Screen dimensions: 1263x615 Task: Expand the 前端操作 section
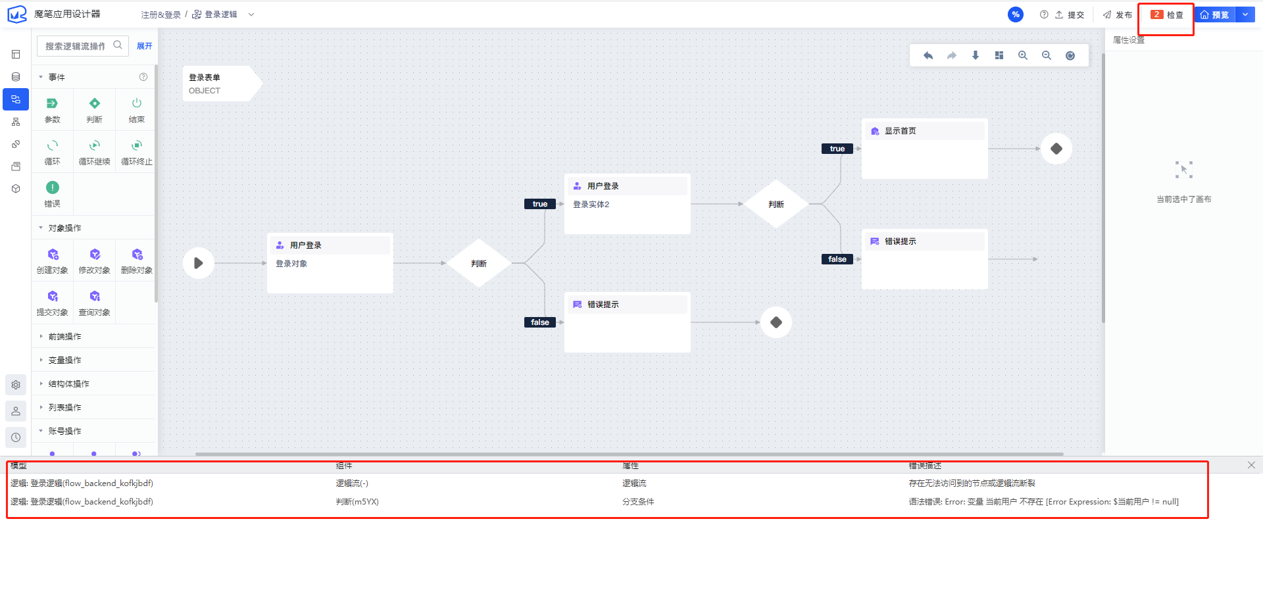click(41, 336)
